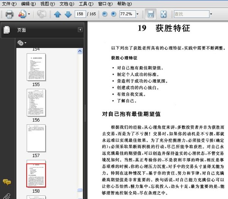Open the 窗口(W) menu
Image resolution: width=228 pixels, height=199 pixels.
coord(105,4)
